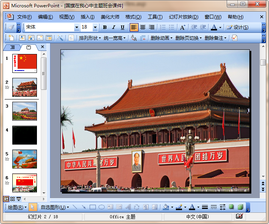Insert Picture from file icon
269x224 pixels.
pos(155,207)
